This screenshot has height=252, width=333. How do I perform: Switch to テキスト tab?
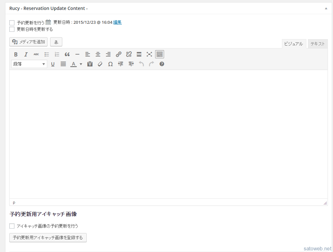click(318, 44)
